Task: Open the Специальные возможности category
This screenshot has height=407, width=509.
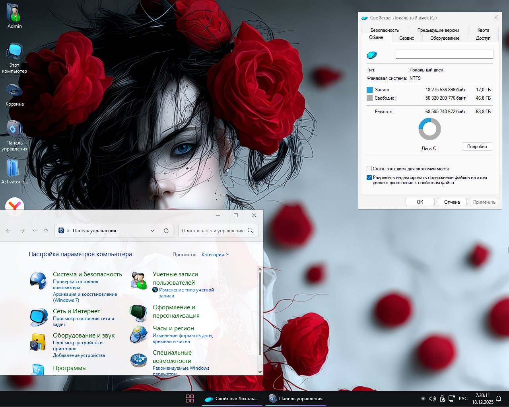Action: click(172, 357)
